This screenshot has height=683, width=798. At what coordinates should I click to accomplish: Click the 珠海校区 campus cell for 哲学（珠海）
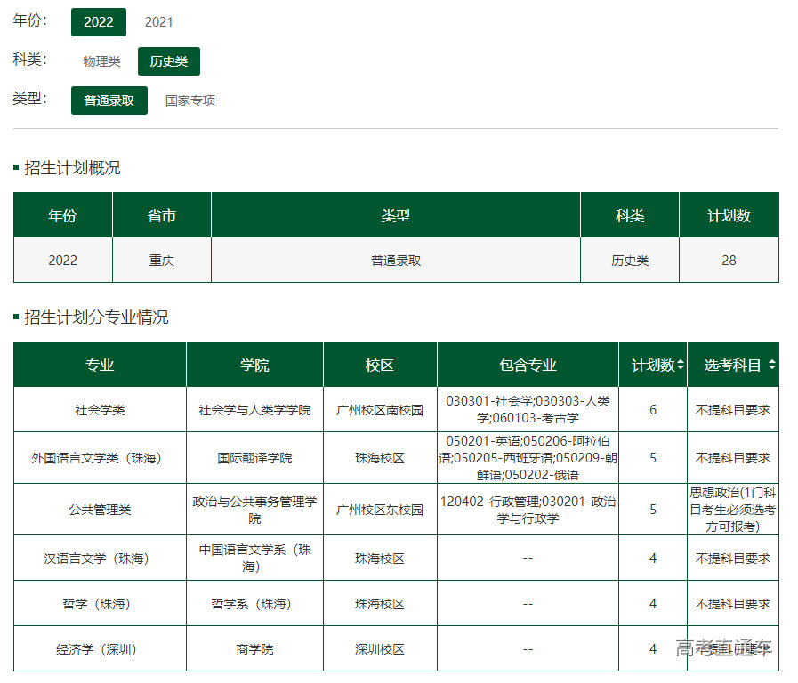[381, 603]
